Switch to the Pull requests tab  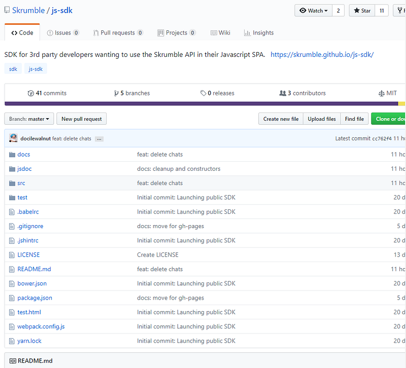click(118, 32)
